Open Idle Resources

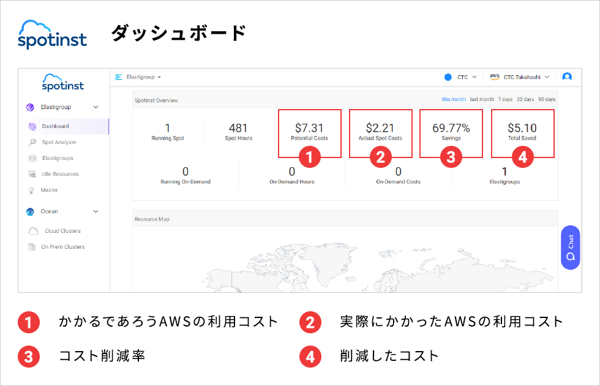pos(60,174)
